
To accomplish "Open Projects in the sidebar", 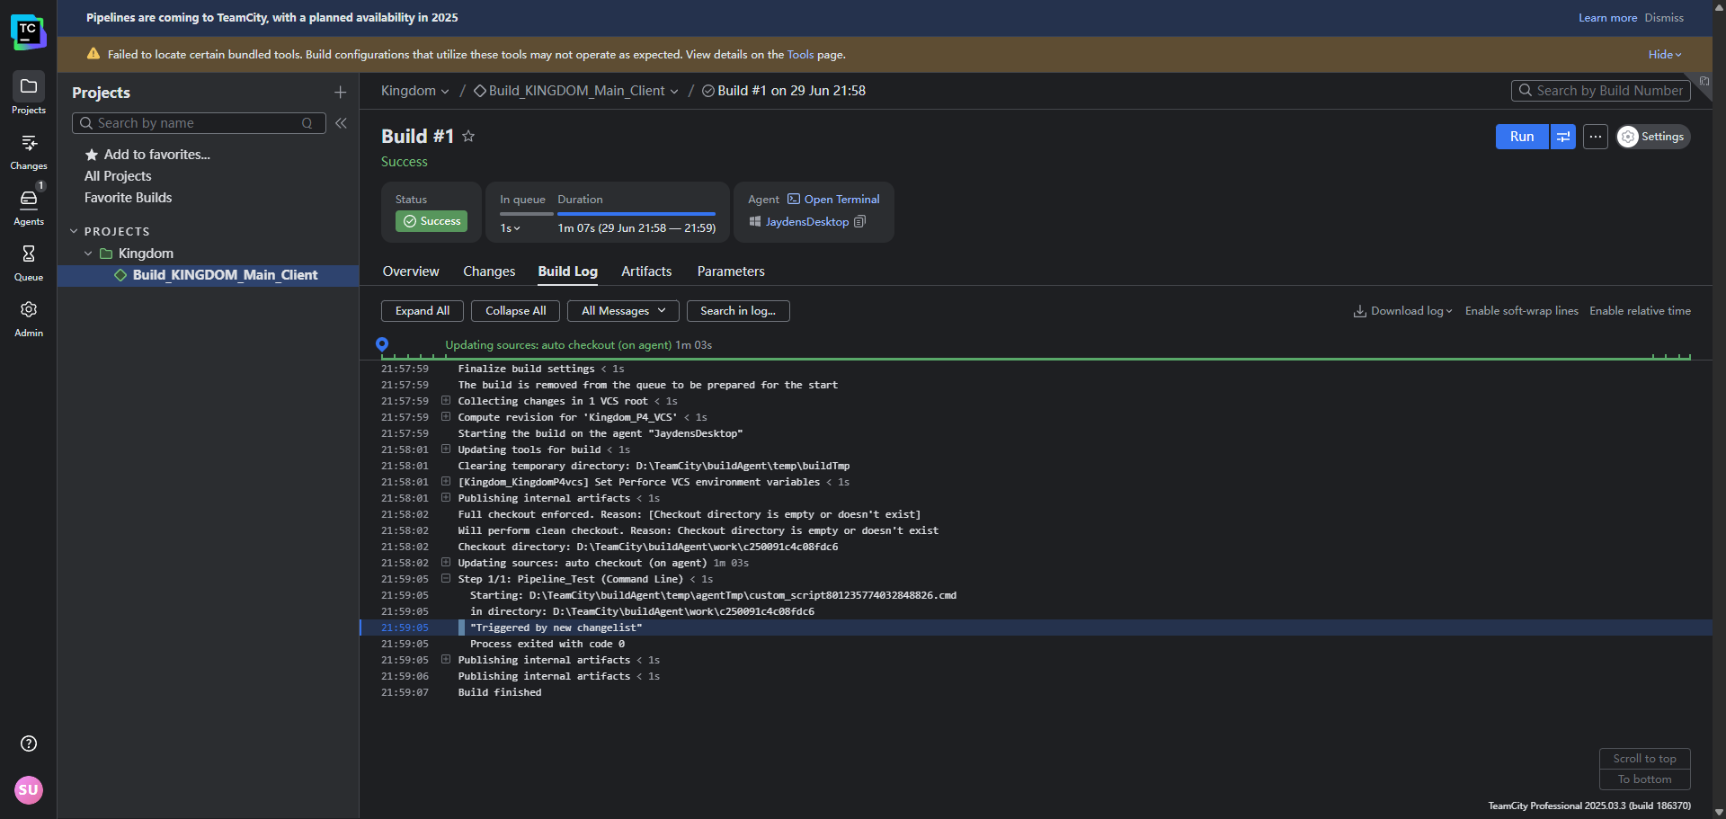I will pyautogui.click(x=28, y=93).
